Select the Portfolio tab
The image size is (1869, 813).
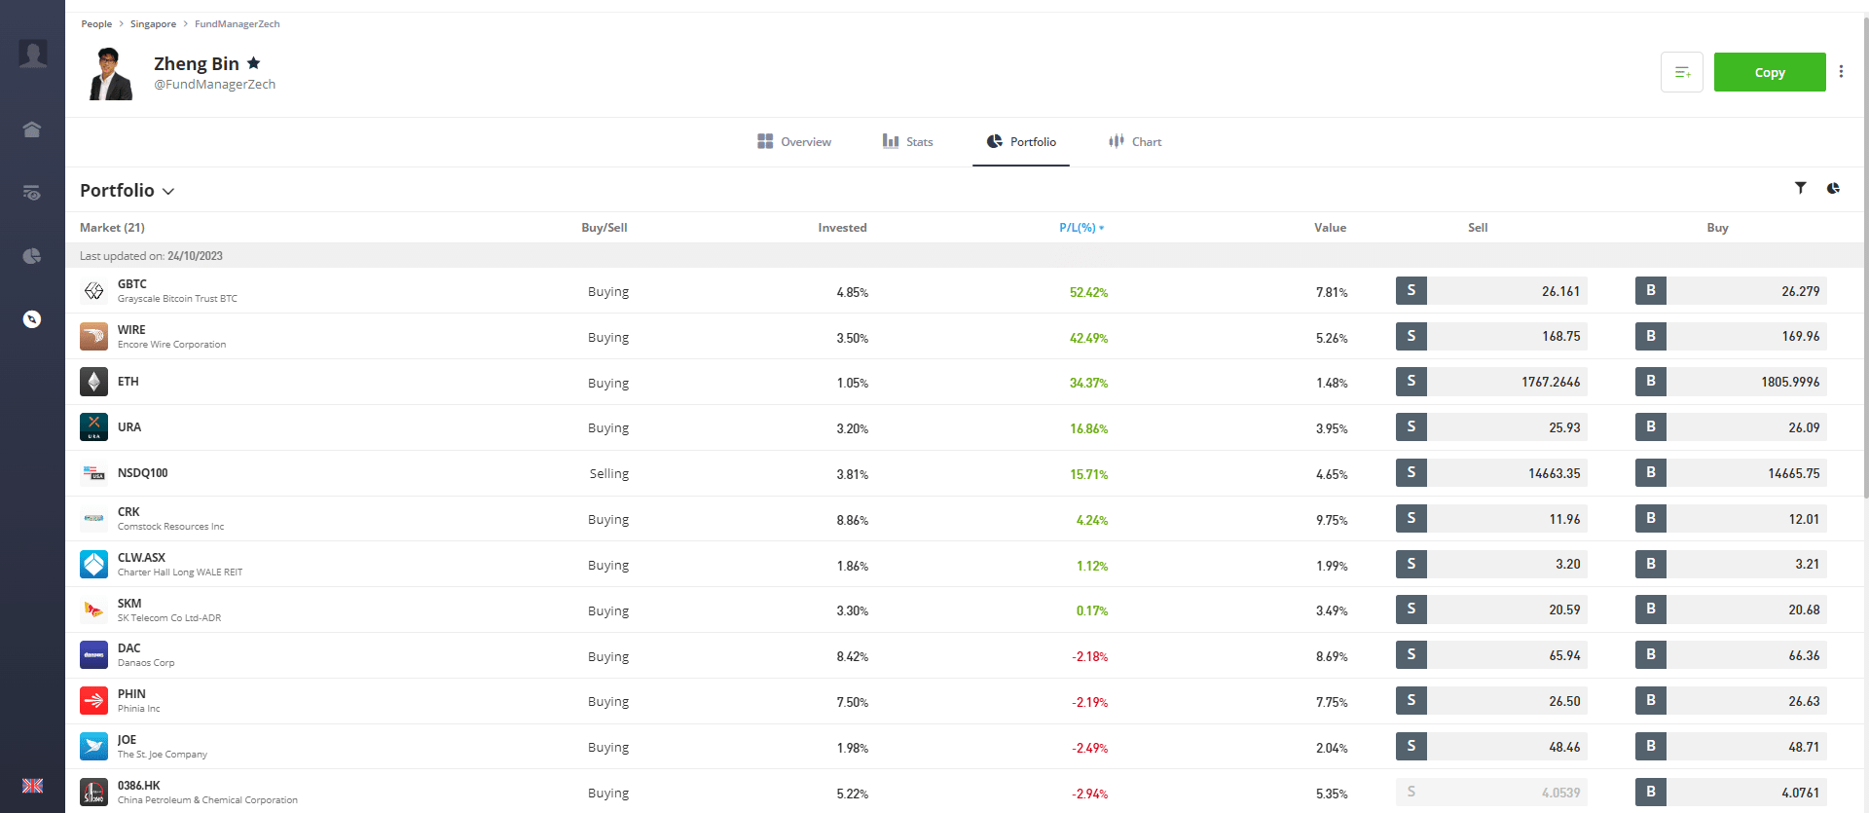[1021, 142]
